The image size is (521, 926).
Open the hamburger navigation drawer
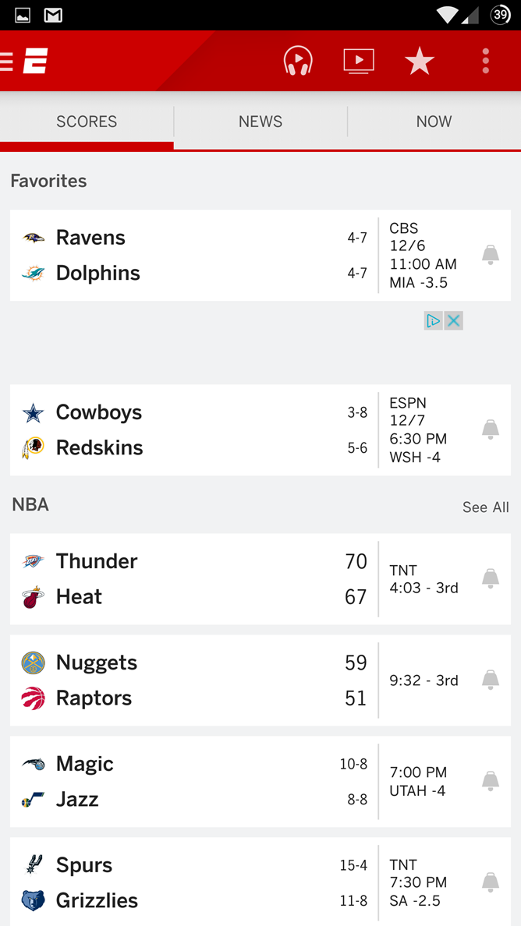tap(8, 60)
